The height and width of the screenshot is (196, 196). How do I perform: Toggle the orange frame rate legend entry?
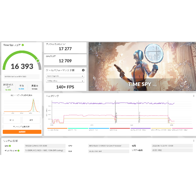pyautogui.click(x=57, y=129)
